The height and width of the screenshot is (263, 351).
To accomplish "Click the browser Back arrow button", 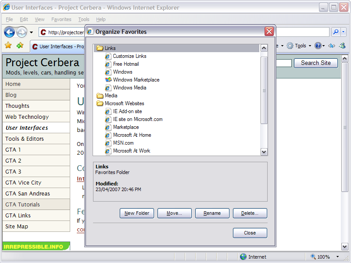I will (10, 32).
